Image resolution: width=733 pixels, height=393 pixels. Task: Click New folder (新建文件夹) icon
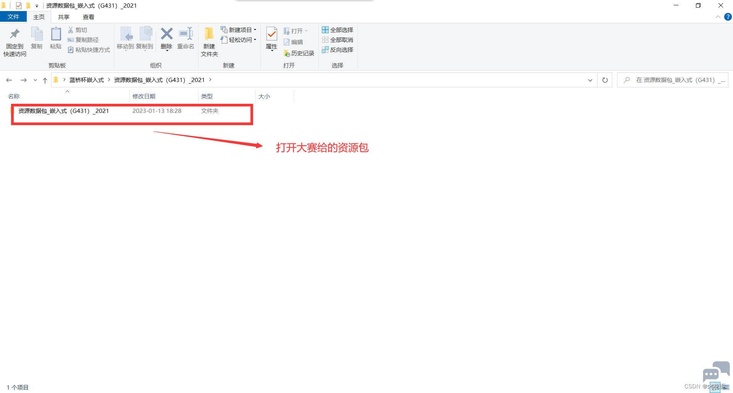(x=209, y=34)
